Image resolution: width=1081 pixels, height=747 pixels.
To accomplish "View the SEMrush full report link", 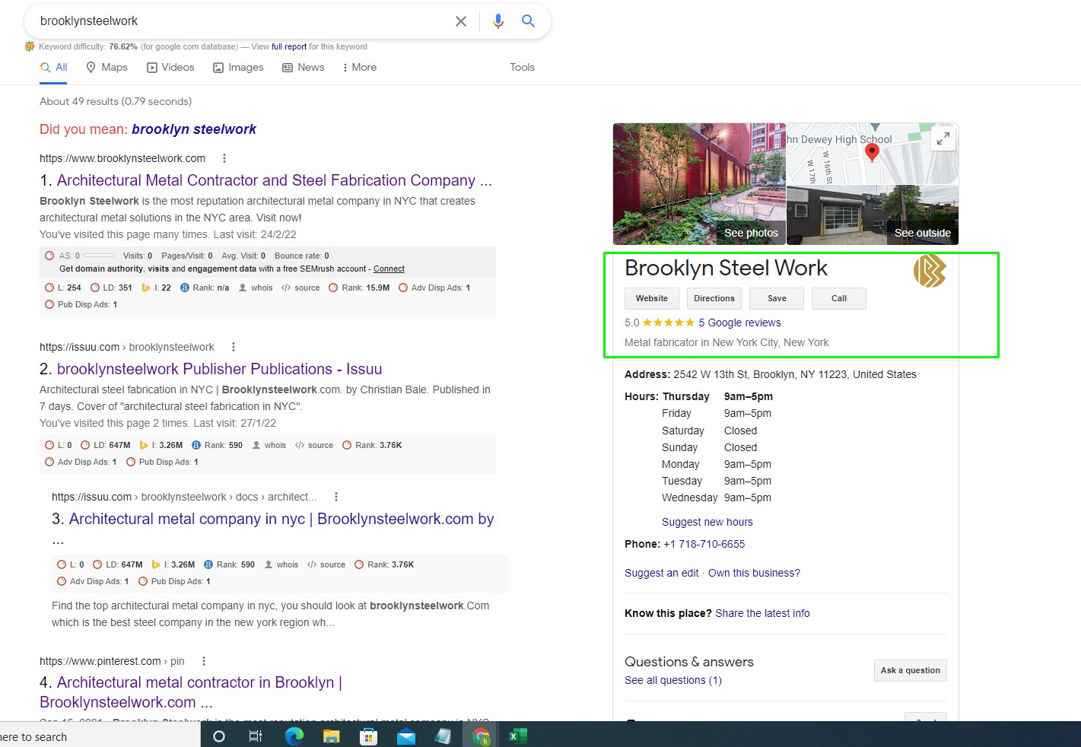I will pos(289,46).
